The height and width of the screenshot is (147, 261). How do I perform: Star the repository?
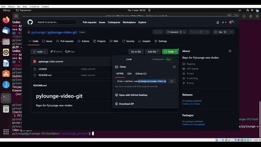click(220, 32)
